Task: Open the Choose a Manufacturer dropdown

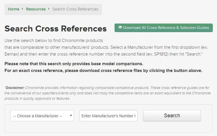Action: pyautogui.click(x=42, y=116)
